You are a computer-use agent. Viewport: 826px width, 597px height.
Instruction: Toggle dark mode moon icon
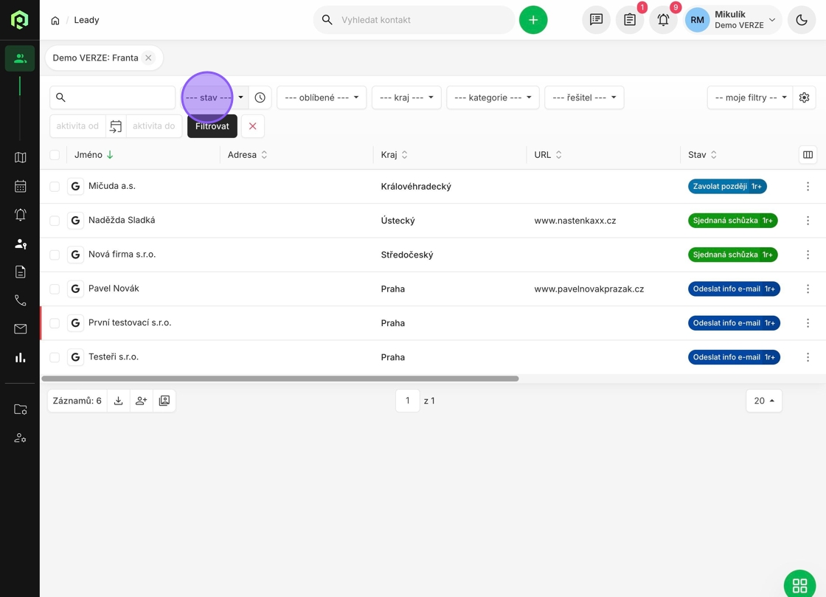[x=801, y=20]
